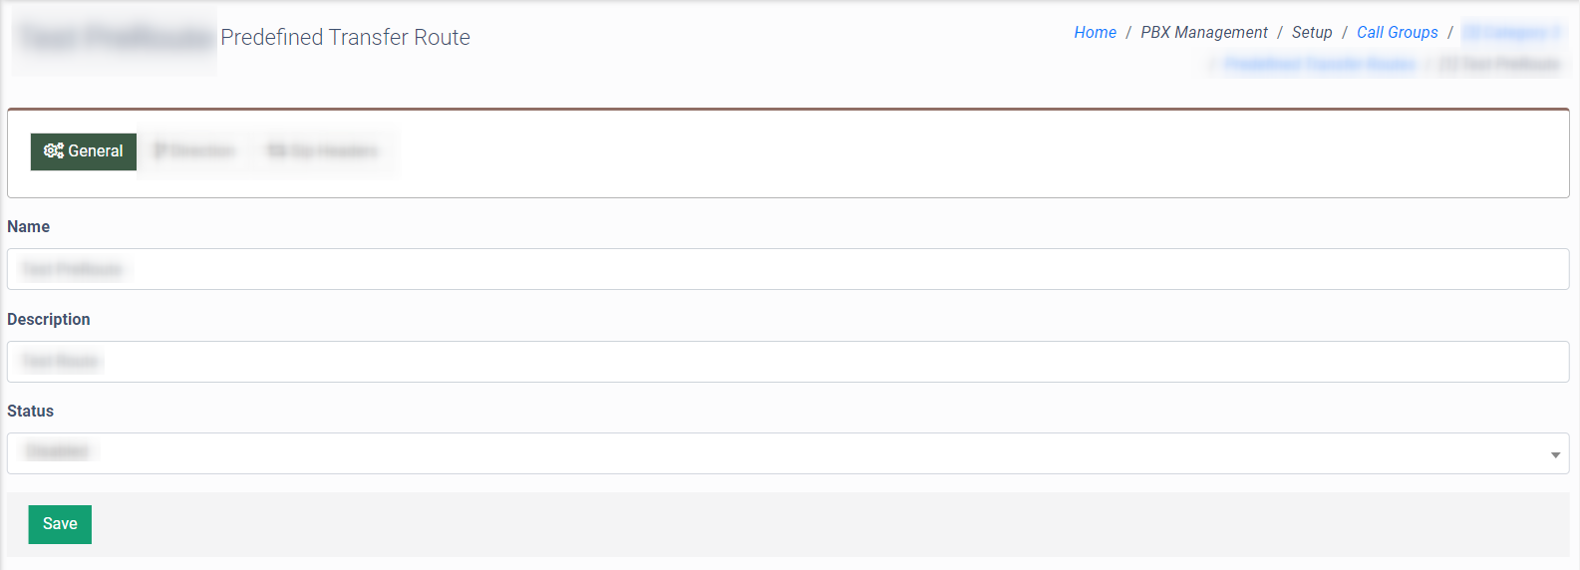Open the Predefined Transfer Routes breadcrumb link
Image resolution: width=1580 pixels, height=570 pixels.
[1320, 65]
